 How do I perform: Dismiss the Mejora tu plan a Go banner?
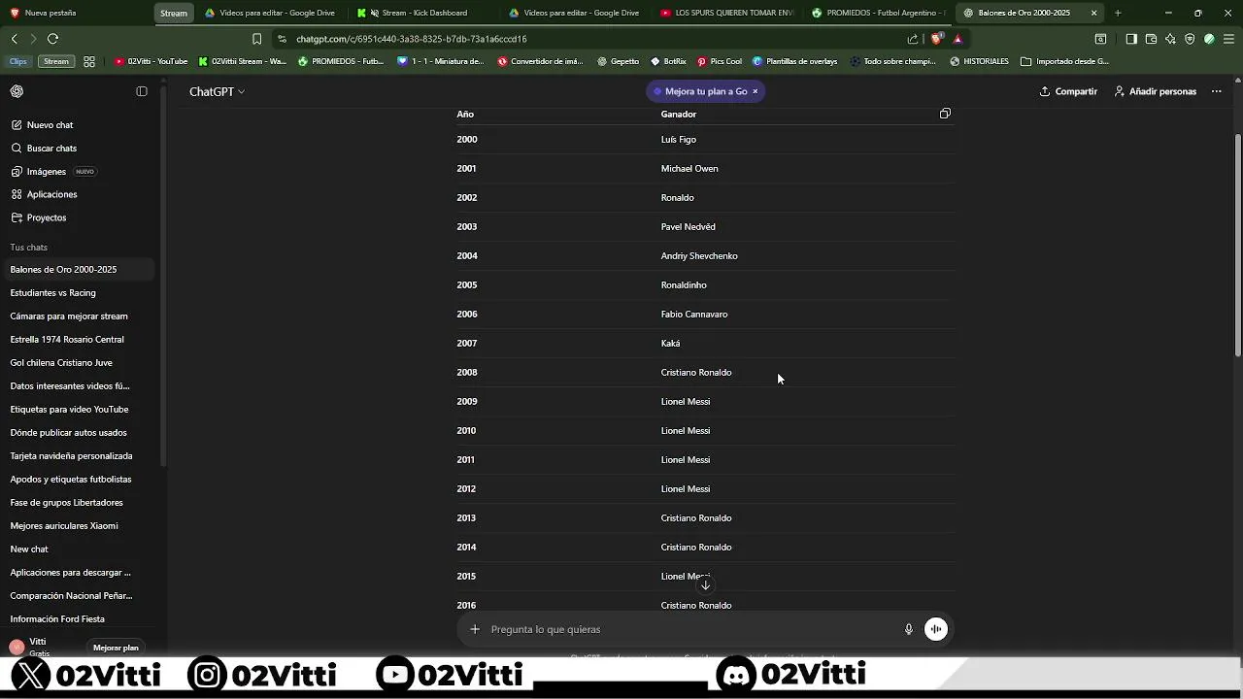[x=755, y=91]
